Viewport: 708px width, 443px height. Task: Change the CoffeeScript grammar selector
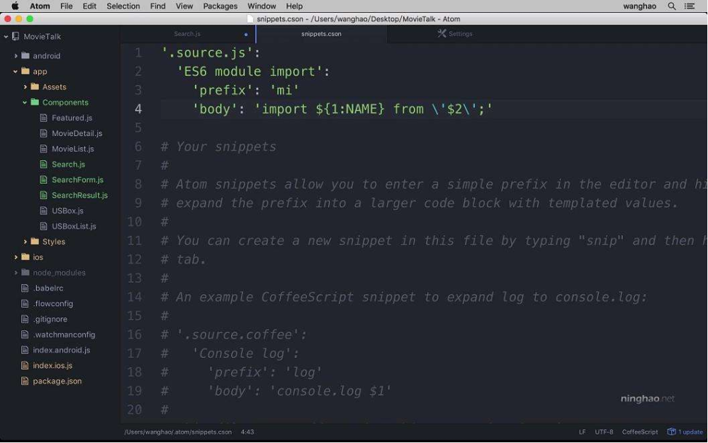[640, 432]
